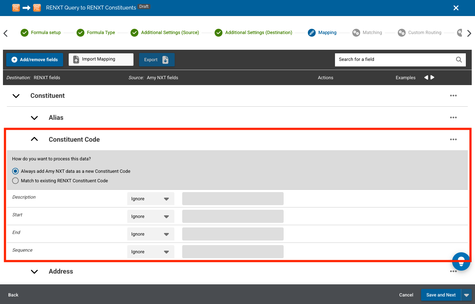
Task: Open the Save and Next dropdown arrow
Action: [x=466, y=295]
